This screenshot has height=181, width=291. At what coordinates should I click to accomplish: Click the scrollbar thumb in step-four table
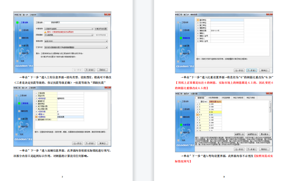coord(270,107)
